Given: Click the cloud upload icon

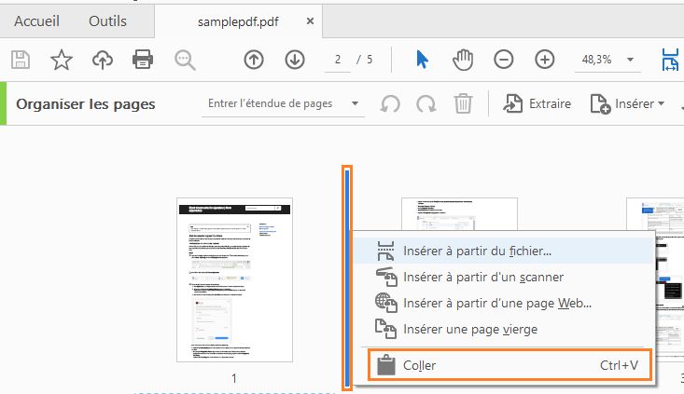Looking at the screenshot, I should tap(103, 60).
